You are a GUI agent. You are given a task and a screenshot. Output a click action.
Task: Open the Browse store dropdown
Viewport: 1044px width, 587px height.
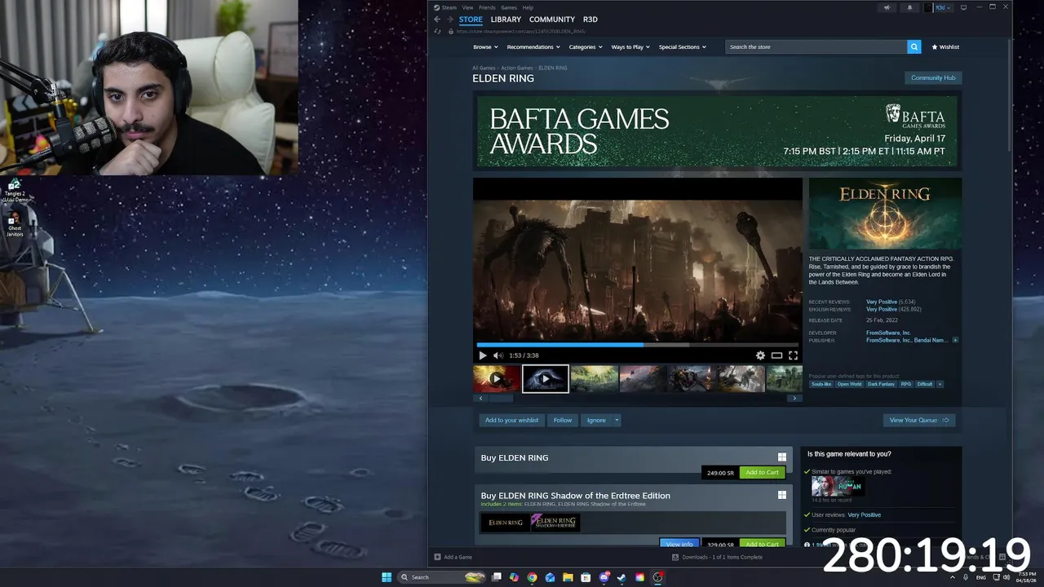(x=484, y=46)
